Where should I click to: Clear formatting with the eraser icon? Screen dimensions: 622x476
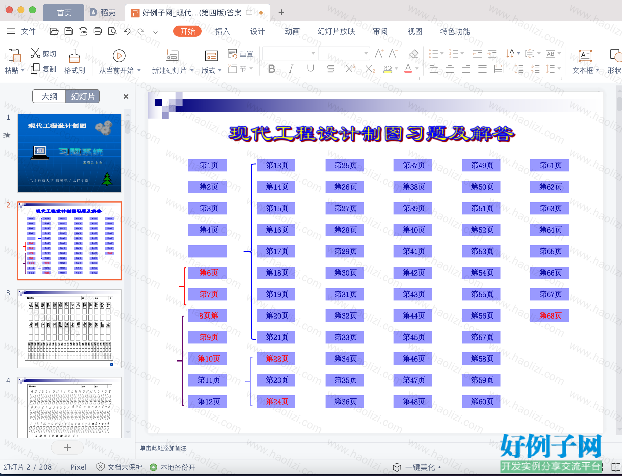[414, 53]
